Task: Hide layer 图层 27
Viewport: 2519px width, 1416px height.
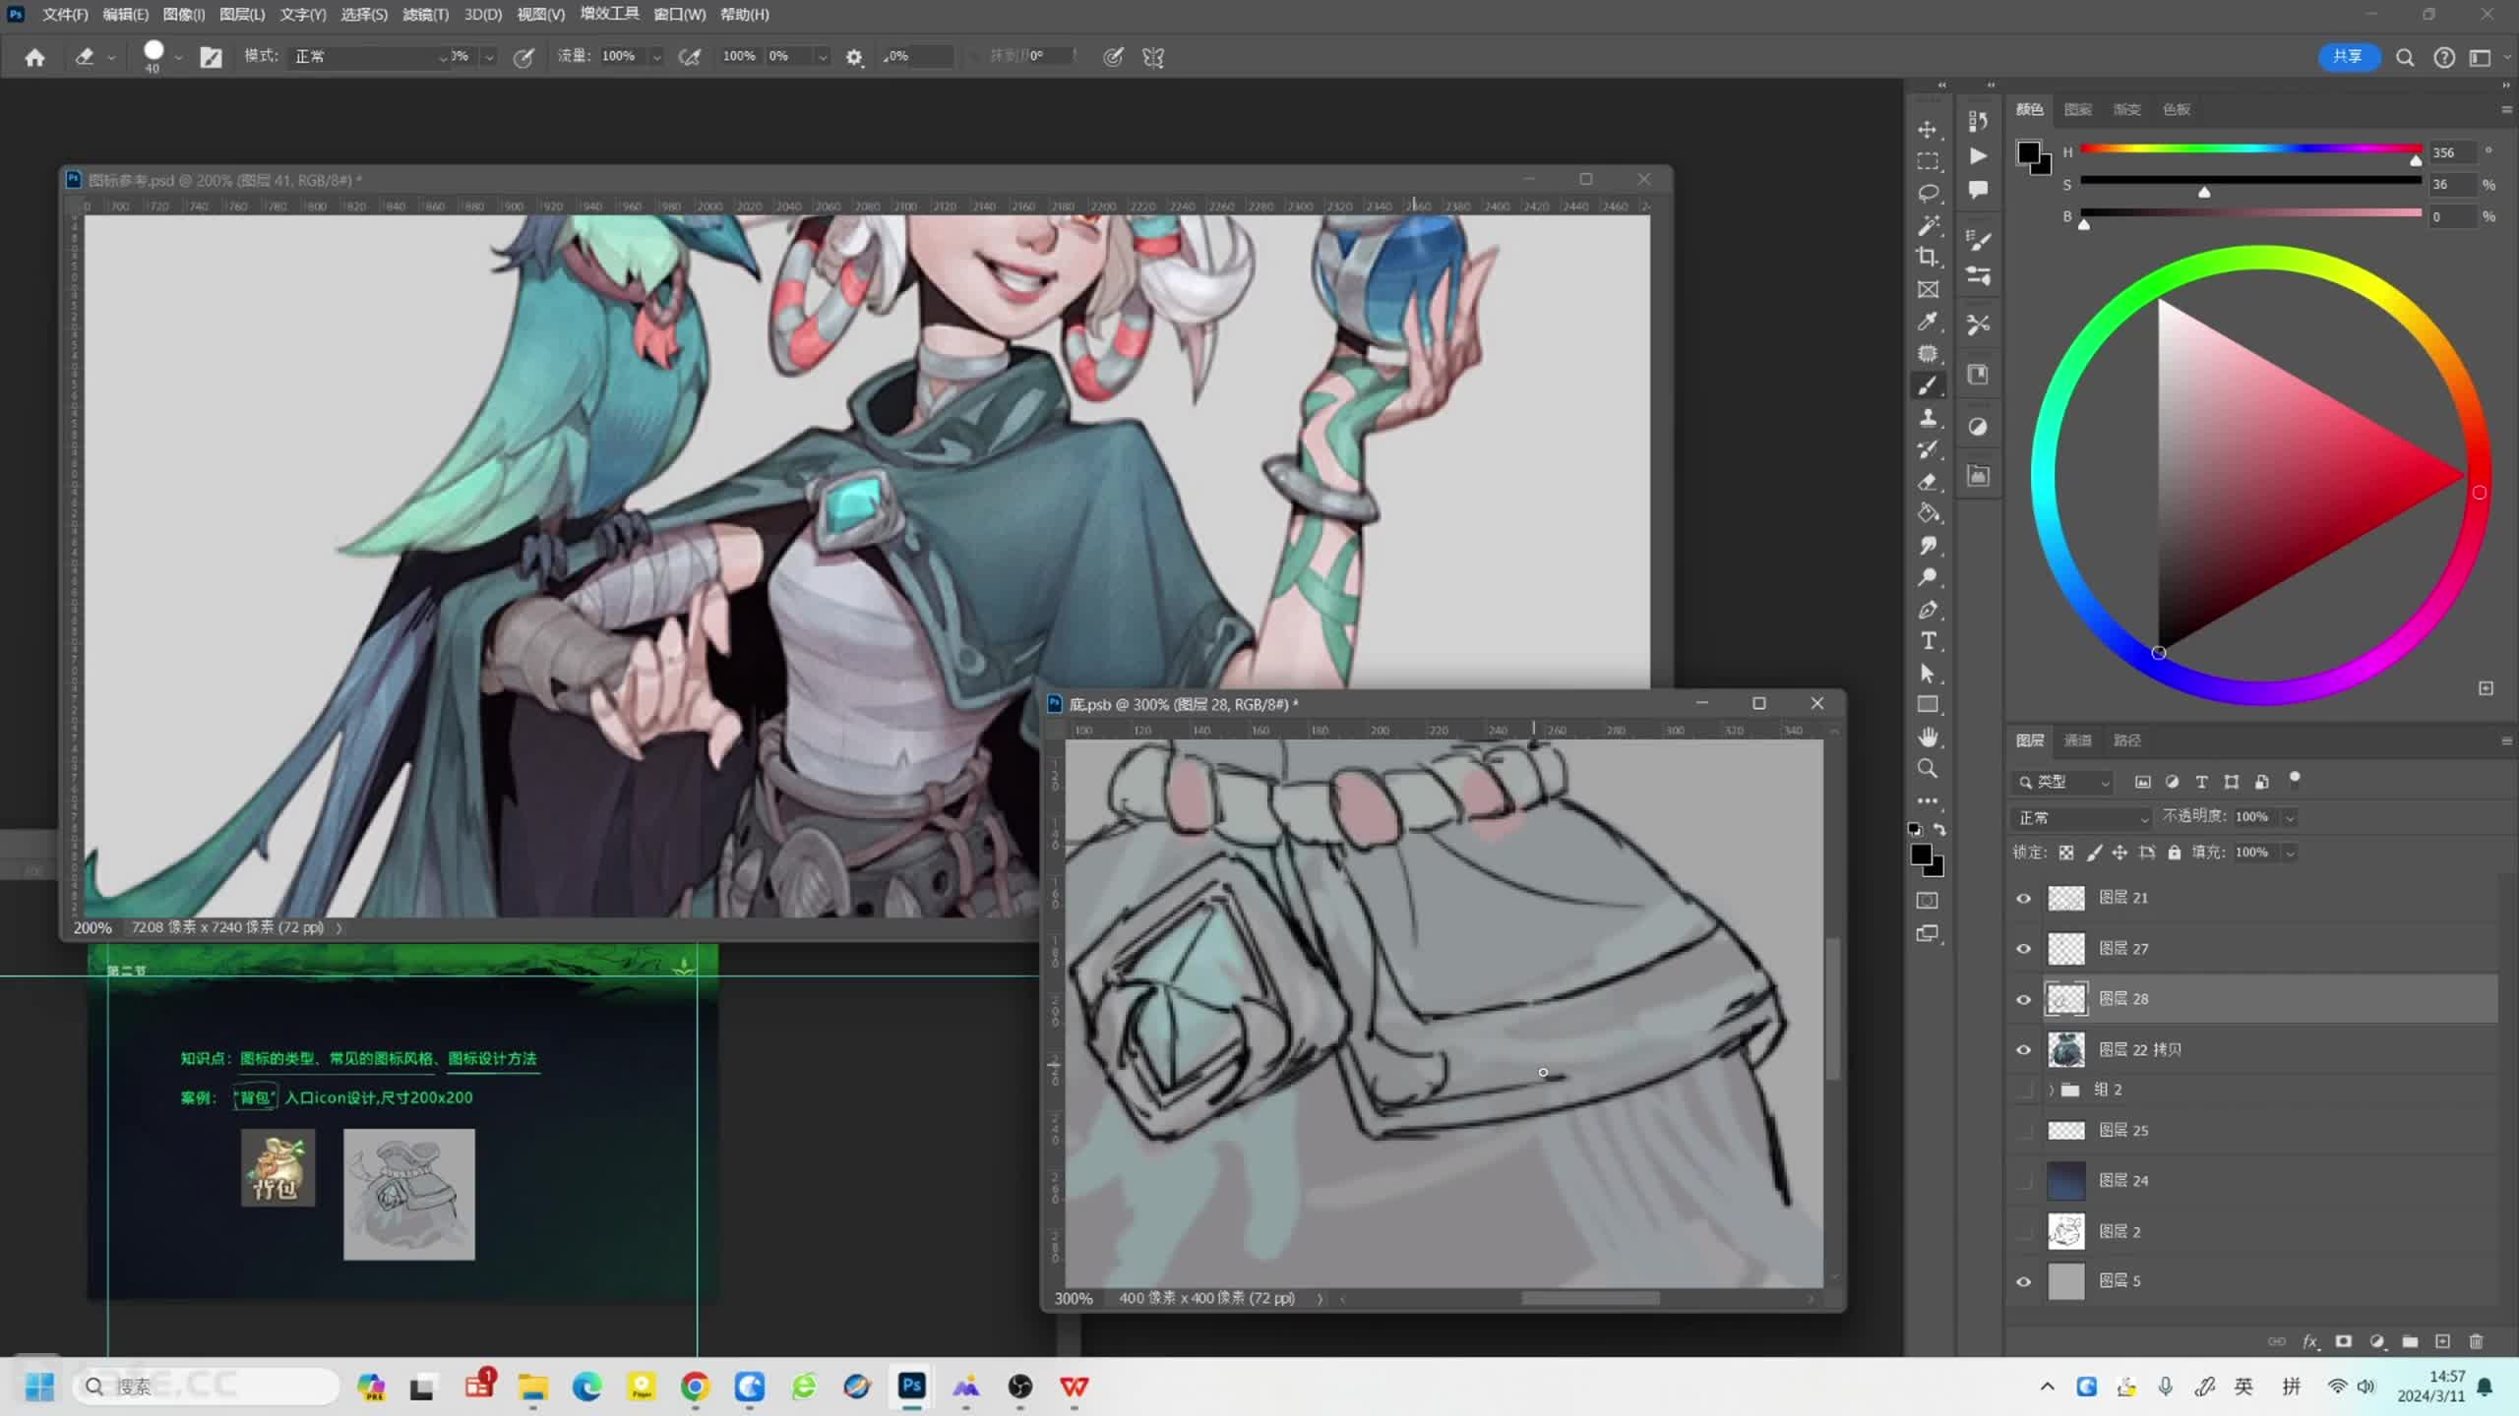Action: [x=2024, y=949]
